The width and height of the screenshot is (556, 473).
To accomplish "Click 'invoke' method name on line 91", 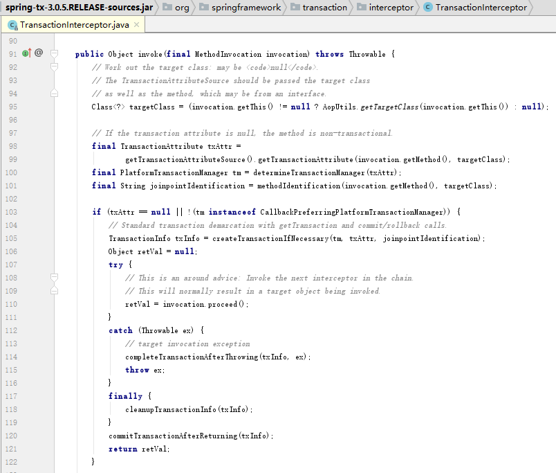I will (149, 54).
